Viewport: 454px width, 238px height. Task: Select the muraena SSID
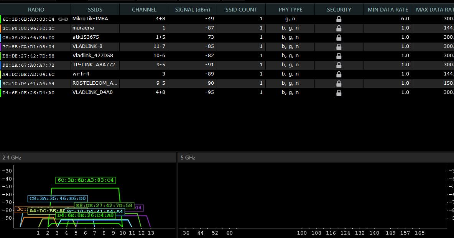(x=83, y=28)
